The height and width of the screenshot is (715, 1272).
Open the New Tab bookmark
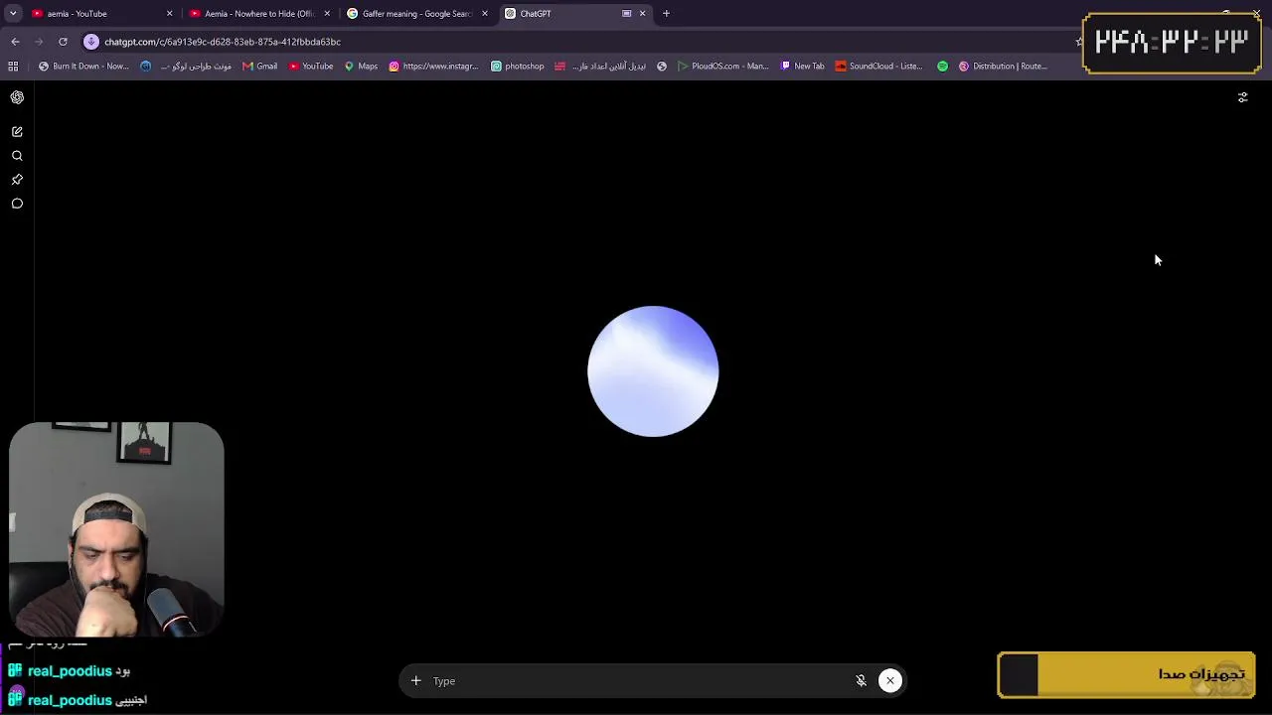coord(802,67)
